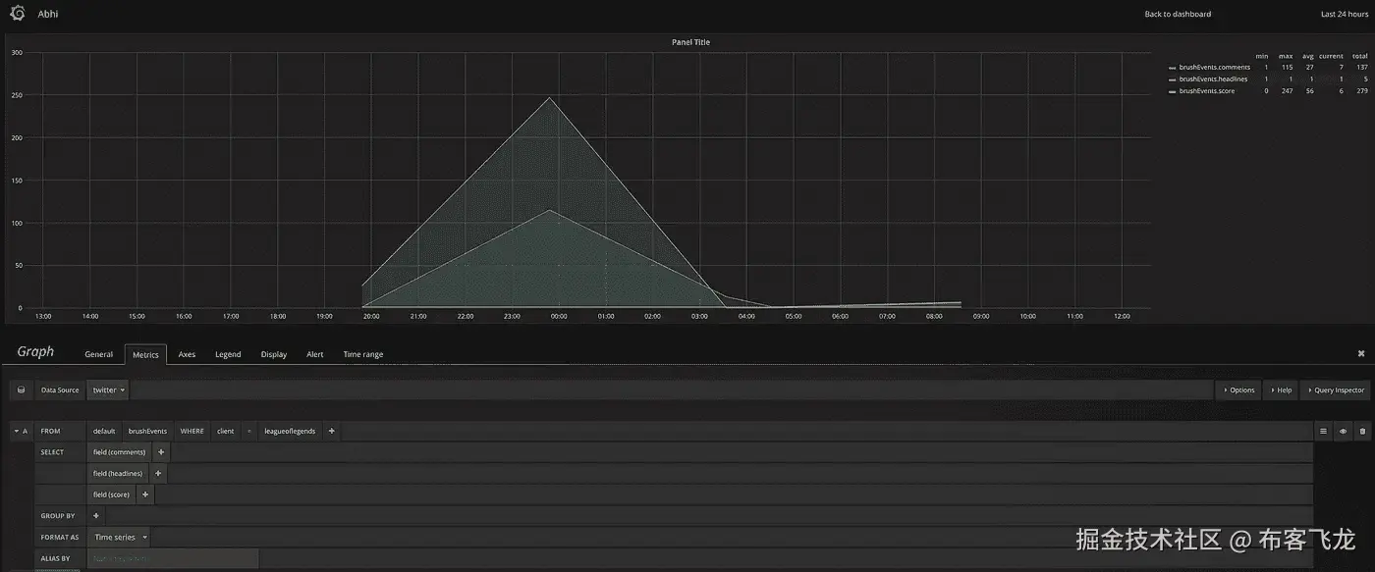Click the 250 y-axis label
Viewport: 1375px width, 572px height.
click(x=17, y=95)
